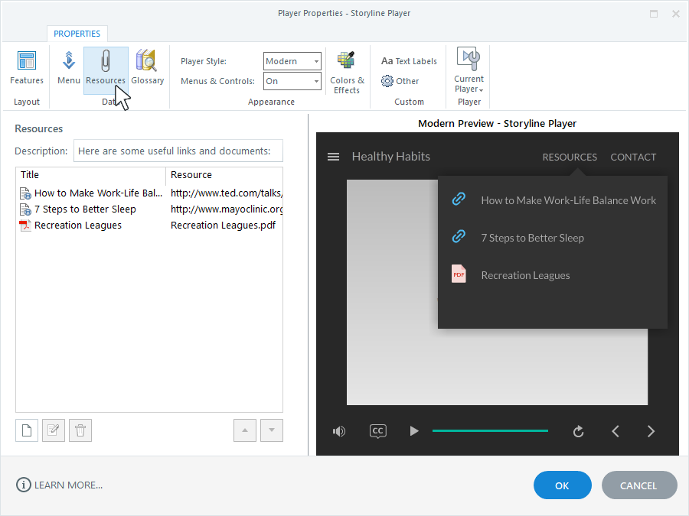Click the playback progress bar
Image resolution: width=689 pixels, height=516 pixels.
click(x=490, y=430)
